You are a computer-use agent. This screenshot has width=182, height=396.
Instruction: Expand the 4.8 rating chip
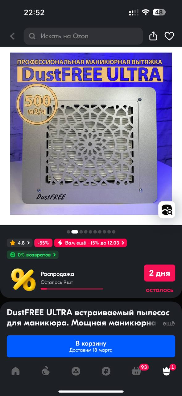click(x=19, y=243)
